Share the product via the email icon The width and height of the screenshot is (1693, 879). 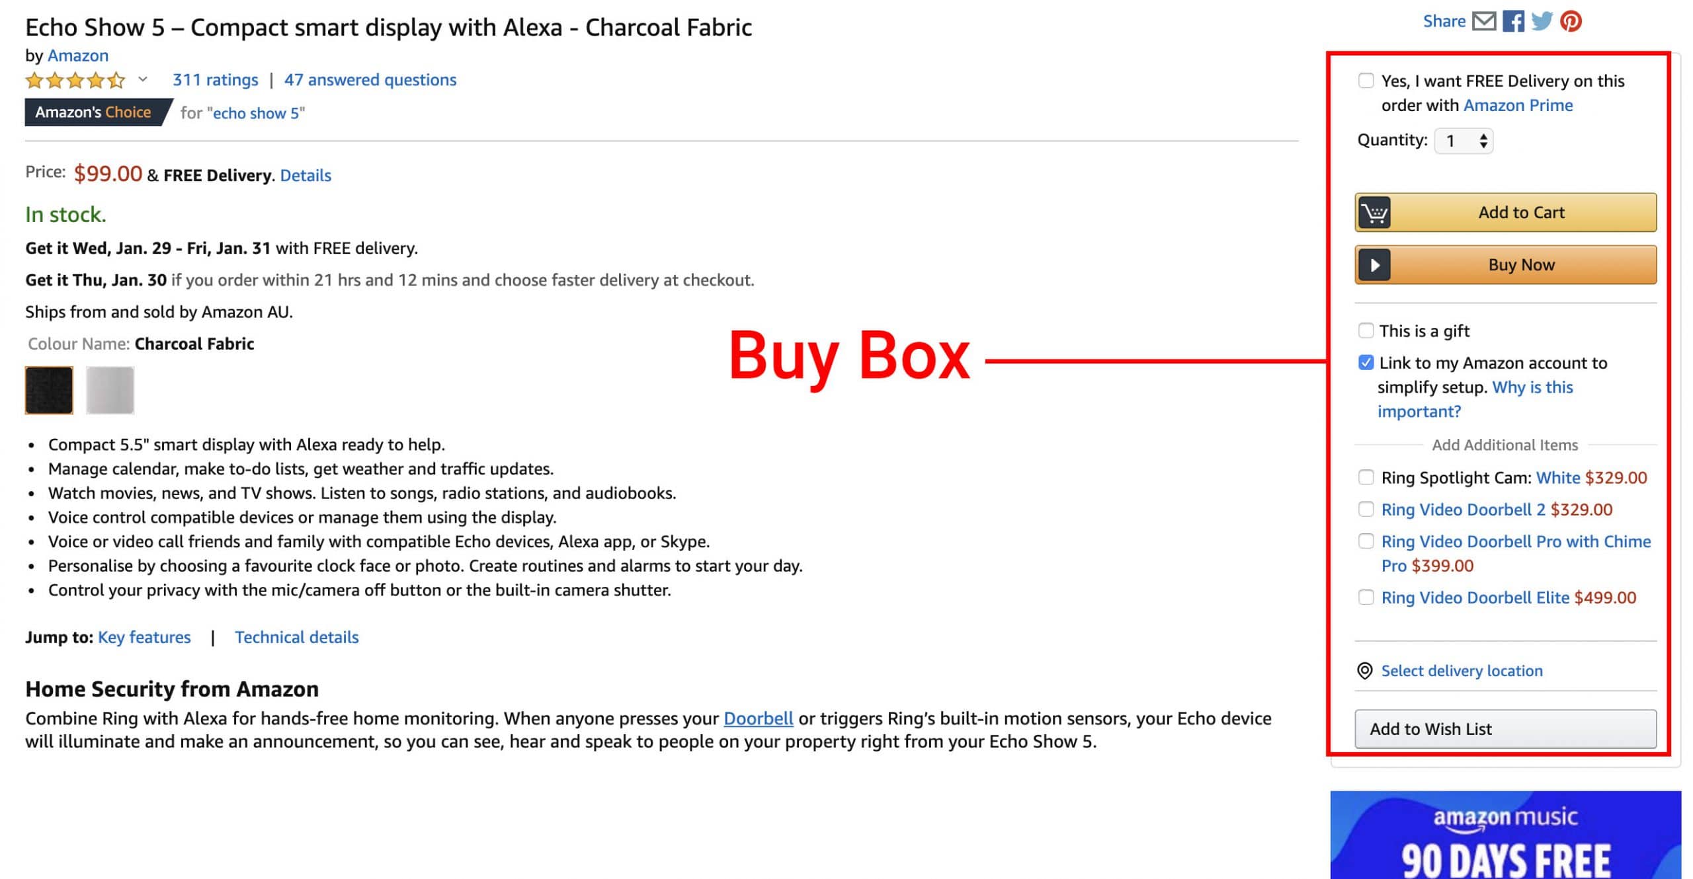click(x=1485, y=21)
